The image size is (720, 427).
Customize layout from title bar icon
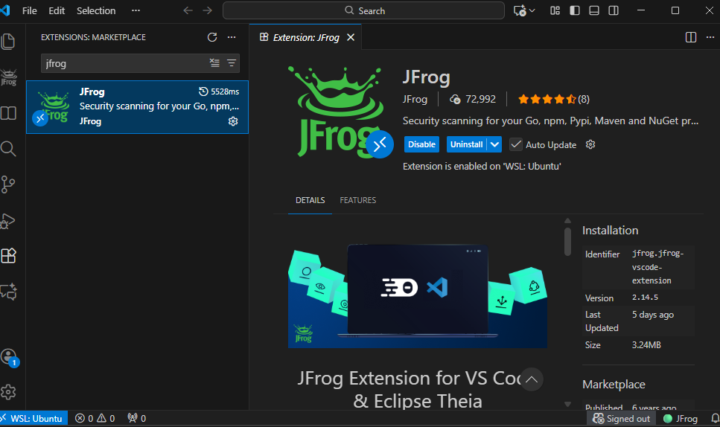[x=555, y=10]
